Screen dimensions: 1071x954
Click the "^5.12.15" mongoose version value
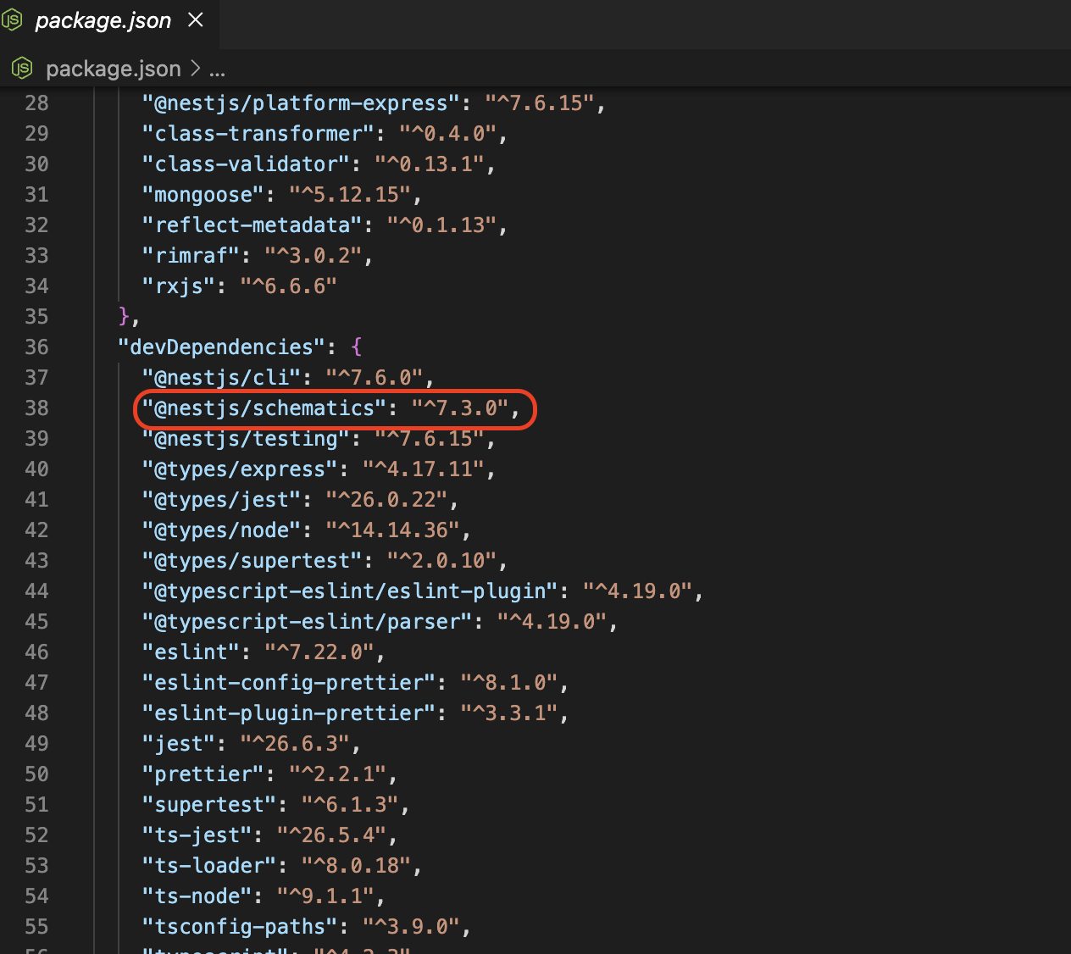click(x=350, y=194)
